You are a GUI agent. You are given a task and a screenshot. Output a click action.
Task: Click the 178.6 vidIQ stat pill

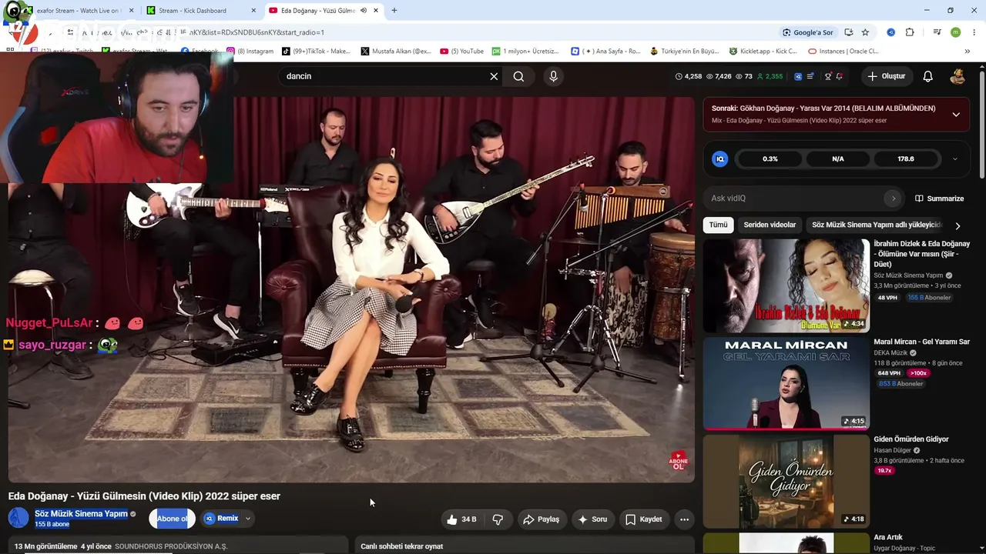[x=906, y=159]
